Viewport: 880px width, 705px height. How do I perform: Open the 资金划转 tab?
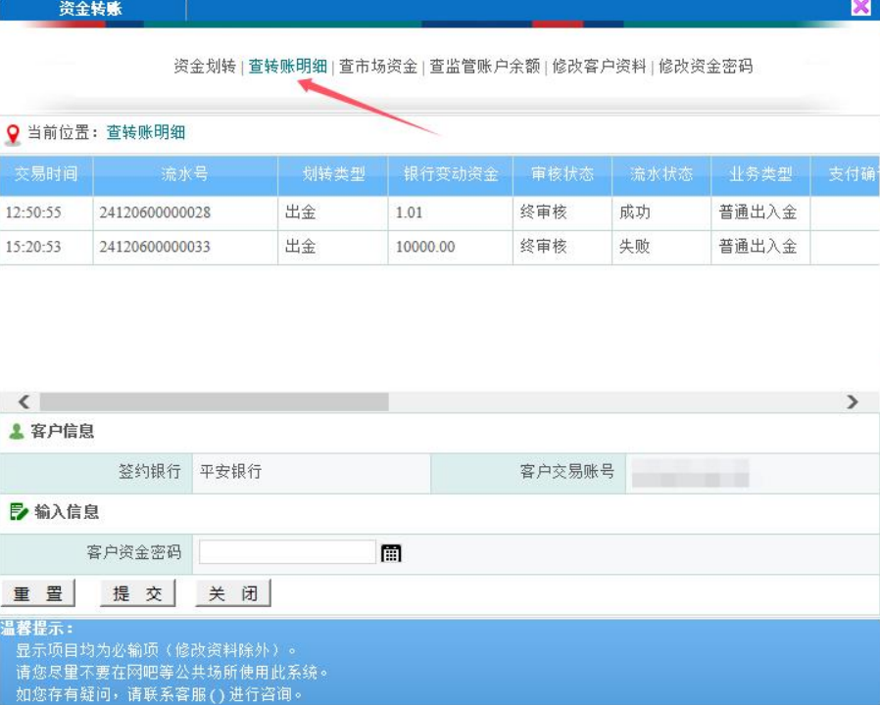pos(205,67)
